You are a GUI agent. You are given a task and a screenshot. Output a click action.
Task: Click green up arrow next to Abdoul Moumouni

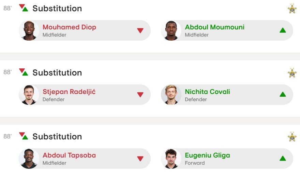[x=283, y=30]
